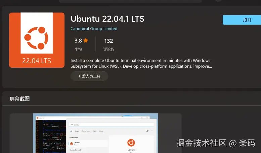
Task: Click the 开发人员工具 category tag
Action: click(x=89, y=76)
